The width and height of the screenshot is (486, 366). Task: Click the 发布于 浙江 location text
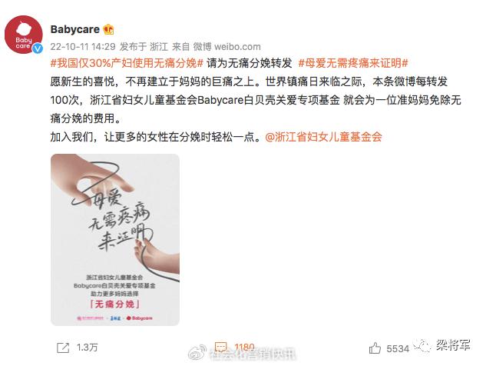click(144, 47)
